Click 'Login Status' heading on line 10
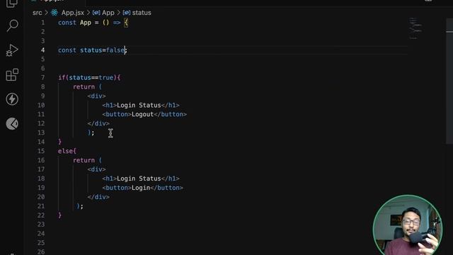Image resolution: width=453 pixels, height=255 pixels. point(139,106)
